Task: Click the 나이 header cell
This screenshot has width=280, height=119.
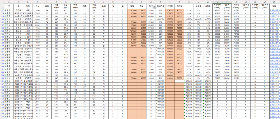Action: click(x=47, y=6)
